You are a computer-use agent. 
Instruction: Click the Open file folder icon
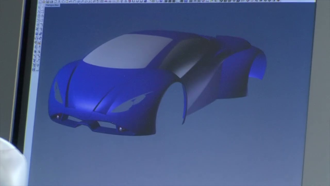[x=44, y=2]
